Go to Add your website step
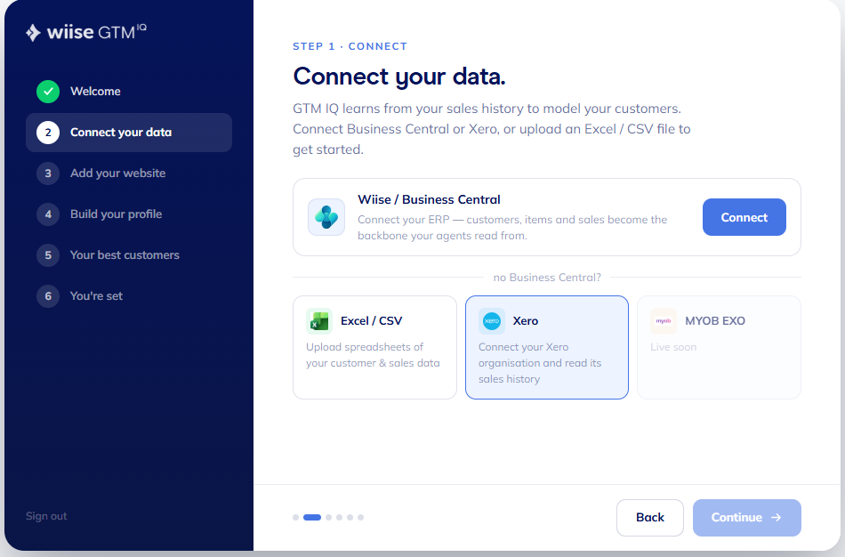 [x=129, y=174]
